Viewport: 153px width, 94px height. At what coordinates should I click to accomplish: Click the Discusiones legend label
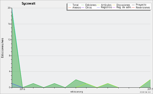[x=123, y=5]
